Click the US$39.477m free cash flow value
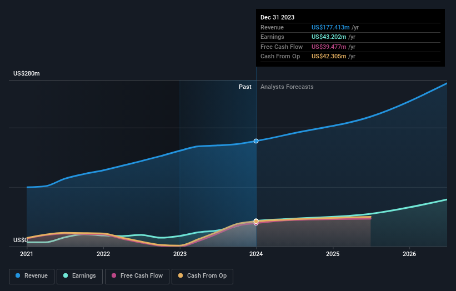 (x=329, y=47)
